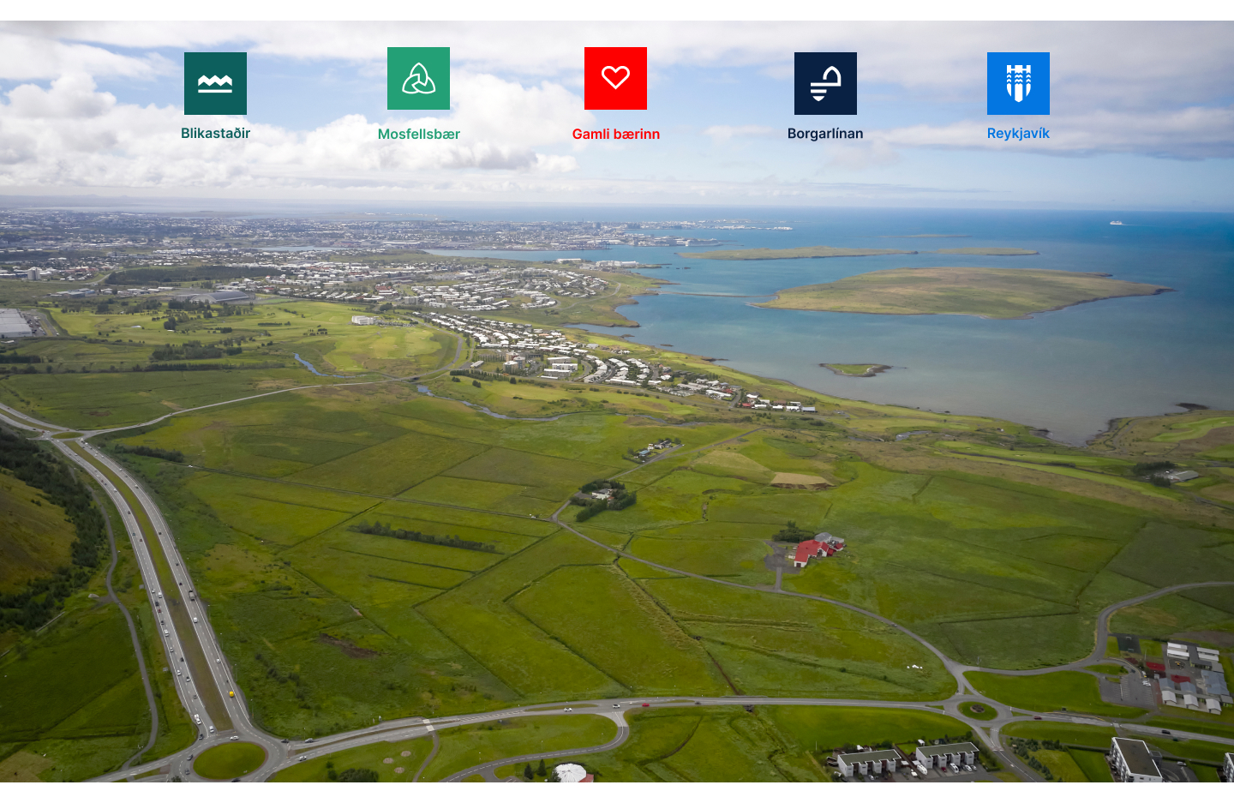Click the Blikastaðir text label
Image resolution: width=1234 pixels, height=803 pixels.
215,133
